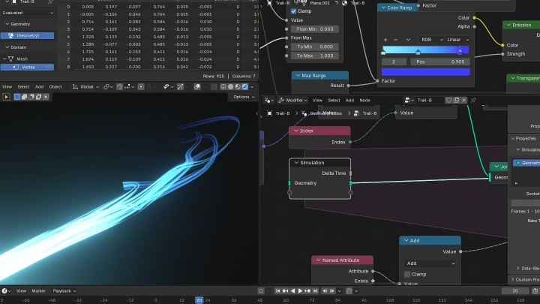Open Color Ramp tools chevron menu
Screen dimensions: 540x304
[408, 40]
